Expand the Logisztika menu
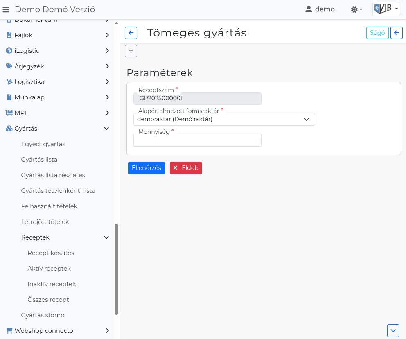Image resolution: width=406 pixels, height=339 pixels. (106, 82)
